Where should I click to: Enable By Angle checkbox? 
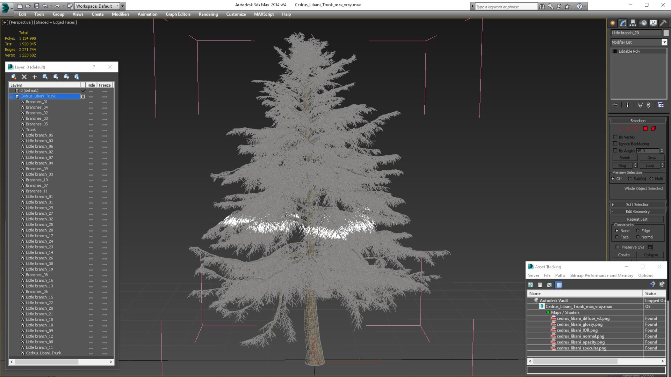coord(615,150)
